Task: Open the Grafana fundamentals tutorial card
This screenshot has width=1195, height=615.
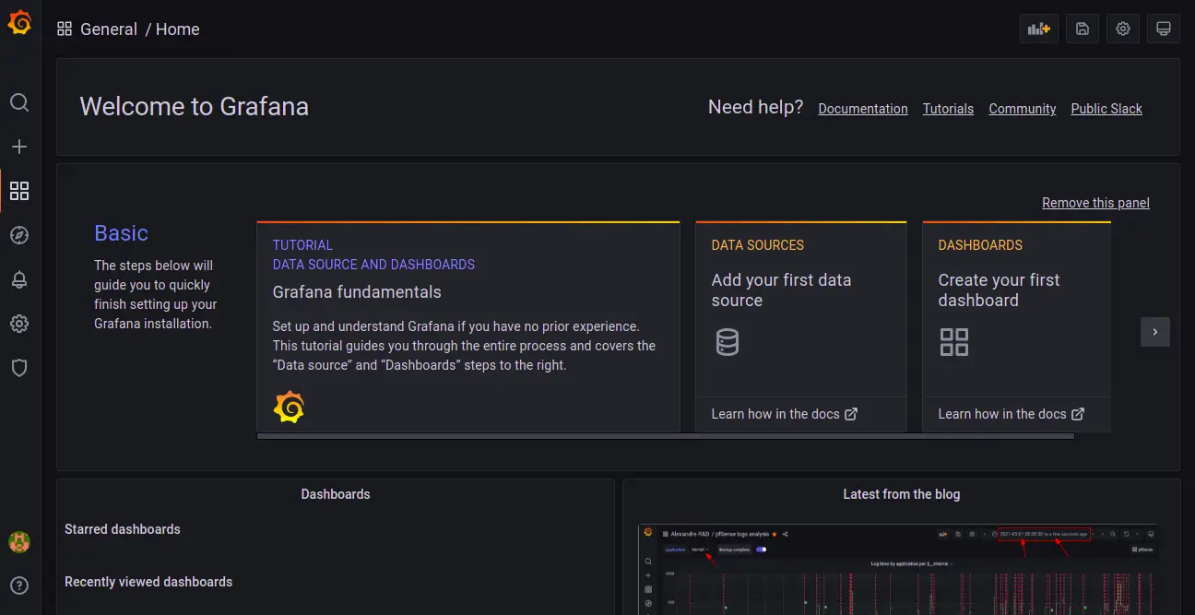Action: tap(468, 326)
